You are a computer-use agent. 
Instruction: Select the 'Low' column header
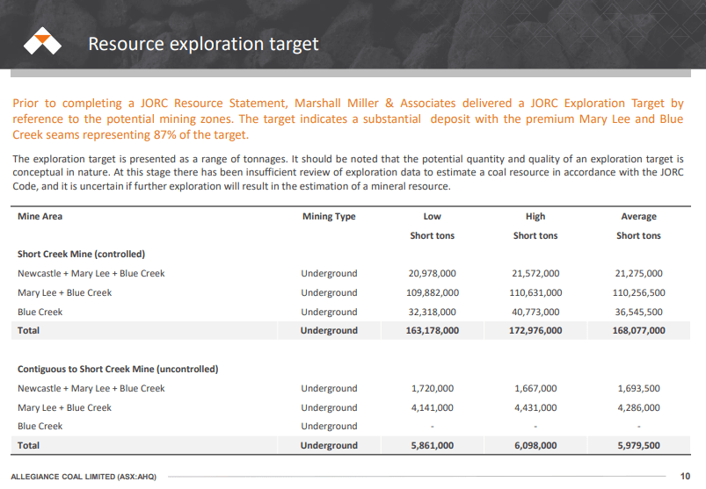[432, 217]
